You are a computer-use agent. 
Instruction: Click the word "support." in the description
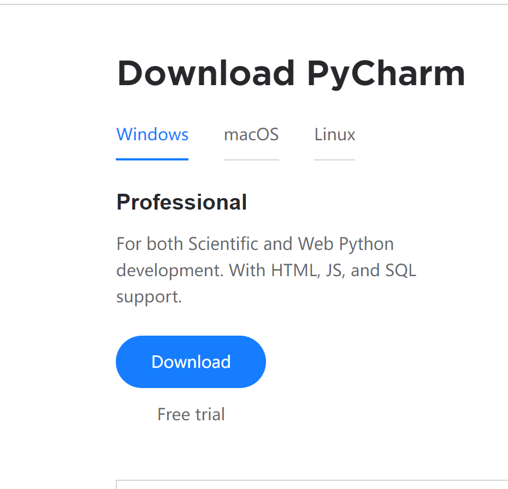[149, 297]
